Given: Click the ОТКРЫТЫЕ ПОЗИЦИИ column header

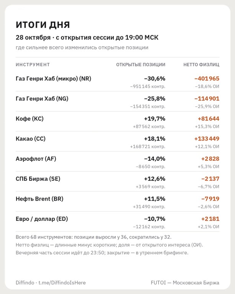Looking at the screenshot, I should 141,64.
